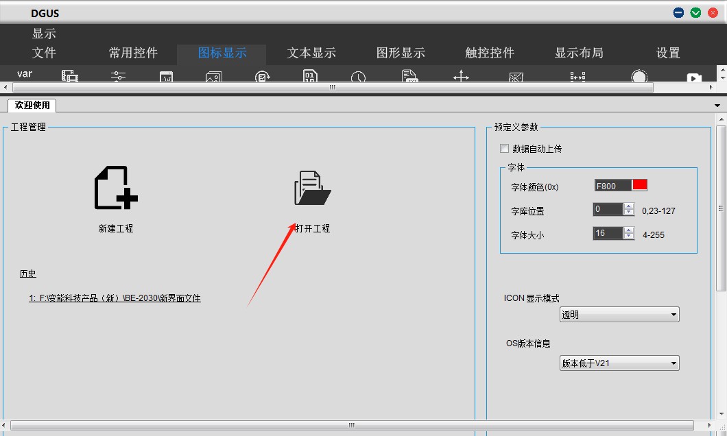Select the 欢迎使用 welcome tab
Image resolution: width=727 pixels, height=436 pixels.
pyautogui.click(x=32, y=105)
